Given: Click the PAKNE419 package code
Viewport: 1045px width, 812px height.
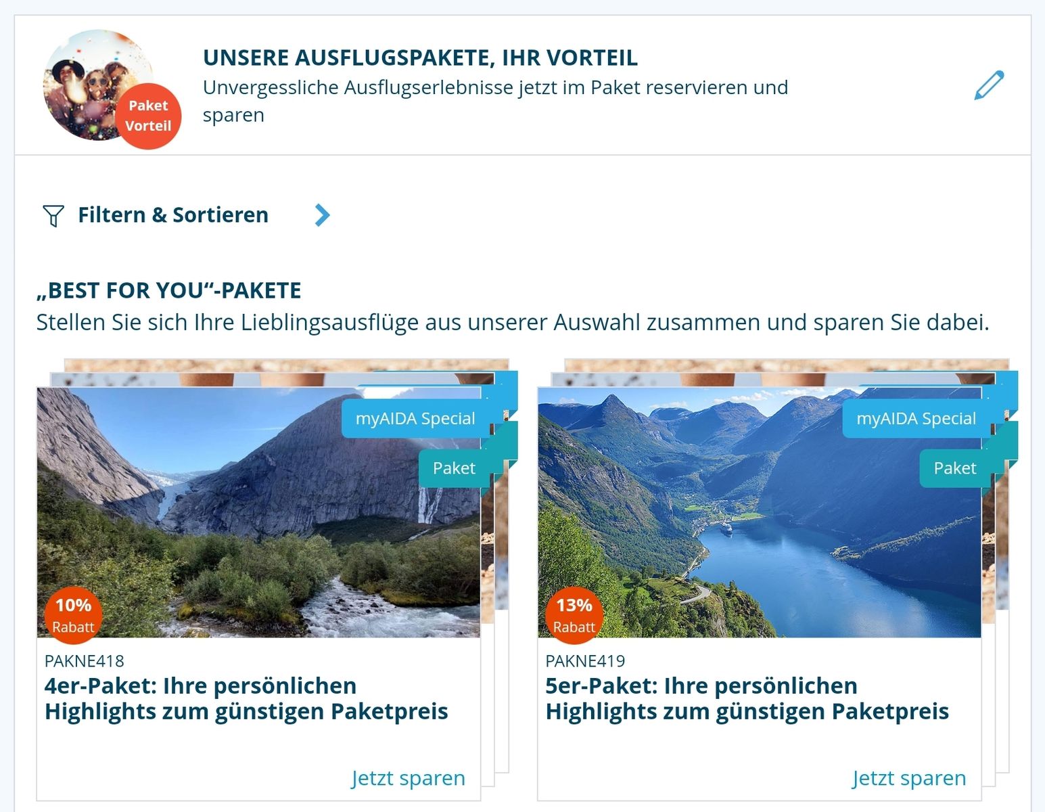Looking at the screenshot, I should coord(585,660).
